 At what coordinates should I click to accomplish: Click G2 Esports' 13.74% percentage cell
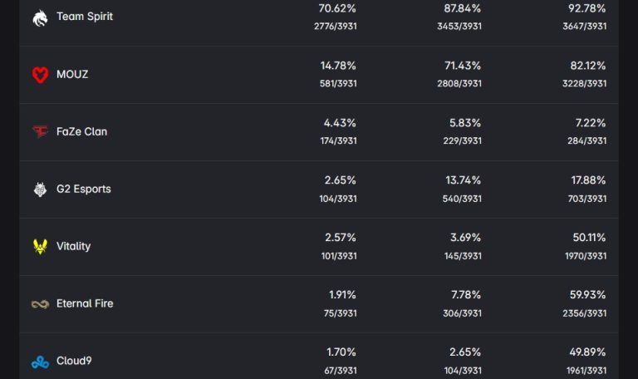(463, 180)
